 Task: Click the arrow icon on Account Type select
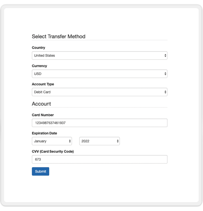tap(165, 92)
